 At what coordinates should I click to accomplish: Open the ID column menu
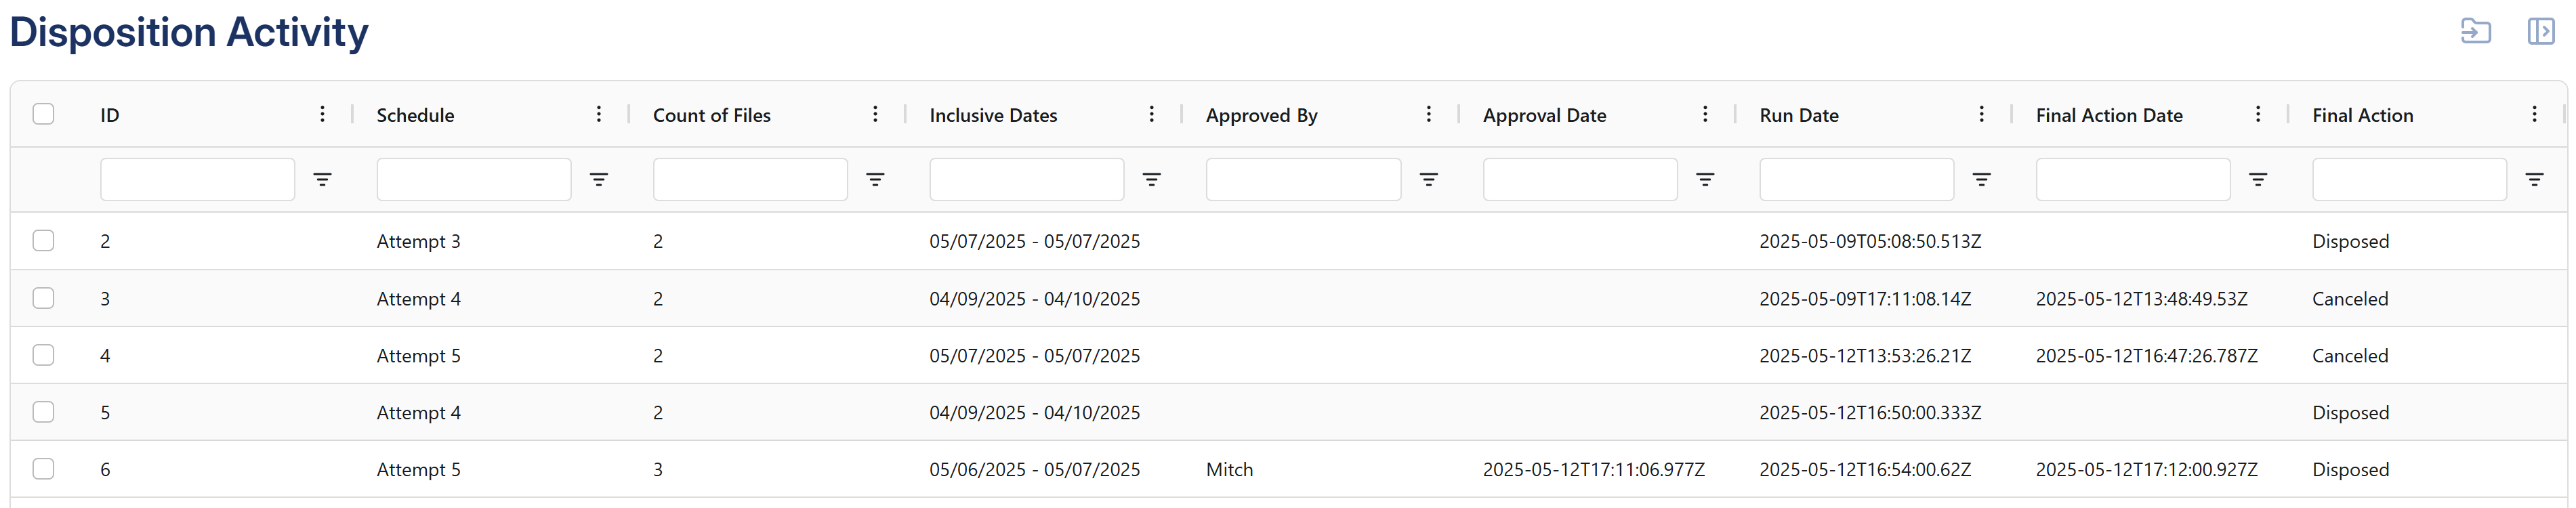point(322,114)
